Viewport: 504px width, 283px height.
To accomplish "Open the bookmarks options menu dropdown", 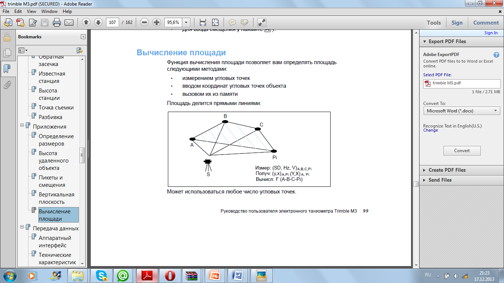I will point(23,50).
